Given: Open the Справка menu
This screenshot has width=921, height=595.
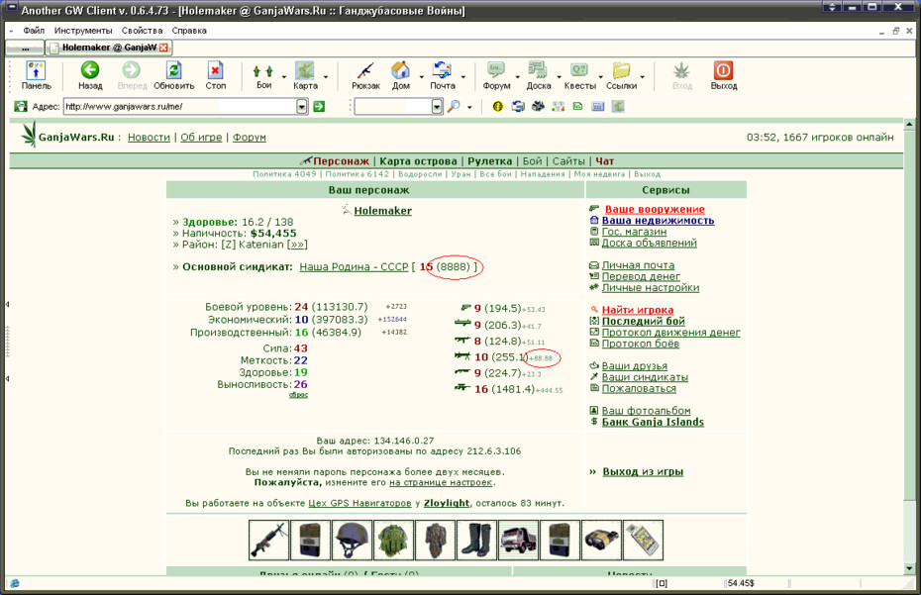Looking at the screenshot, I should click(189, 31).
